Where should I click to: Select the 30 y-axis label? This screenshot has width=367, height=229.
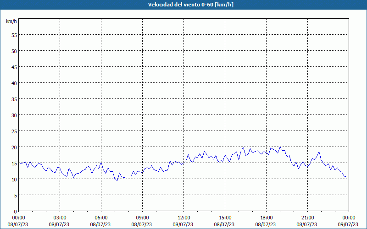click(14, 115)
